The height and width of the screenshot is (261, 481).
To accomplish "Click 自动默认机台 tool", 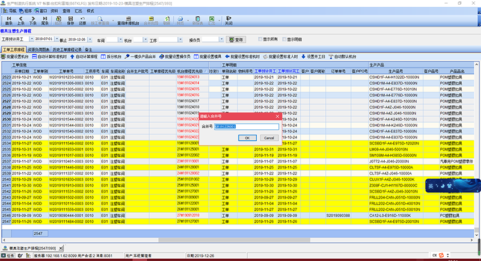I will (342, 57).
